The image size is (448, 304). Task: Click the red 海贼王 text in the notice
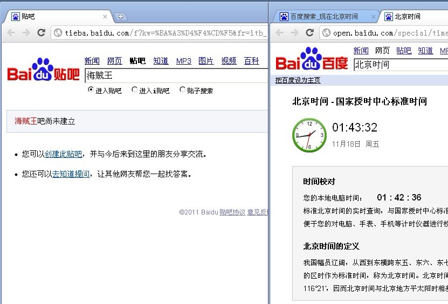(x=26, y=121)
